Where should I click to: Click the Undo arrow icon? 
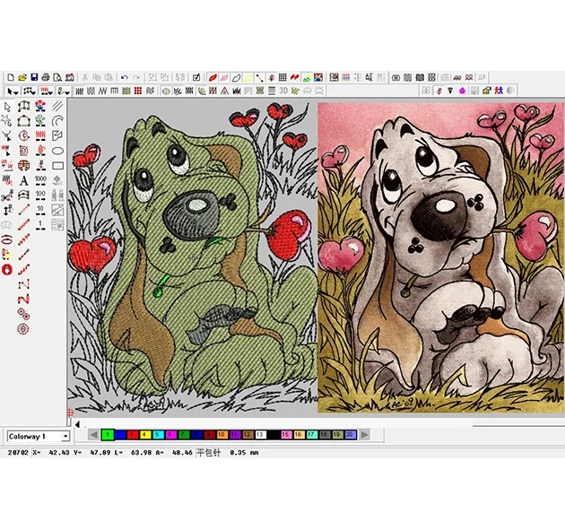point(124,78)
